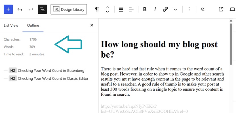Viewport: 236px width, 113px height.
Task: Open the block options menu
Action: [x=189, y=9]
